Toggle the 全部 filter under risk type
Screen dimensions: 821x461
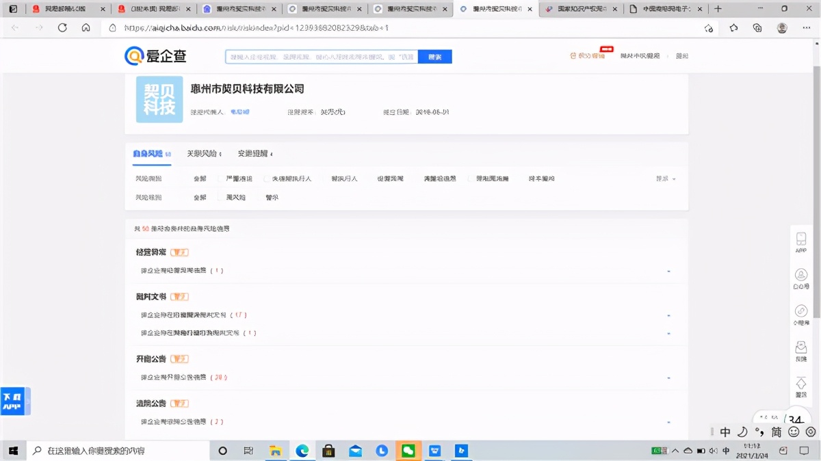(x=198, y=178)
